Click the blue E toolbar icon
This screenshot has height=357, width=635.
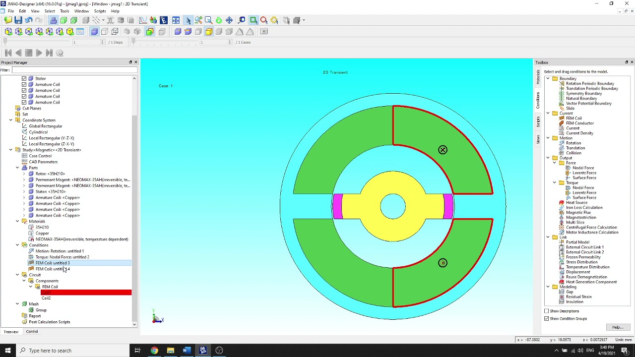164,20
